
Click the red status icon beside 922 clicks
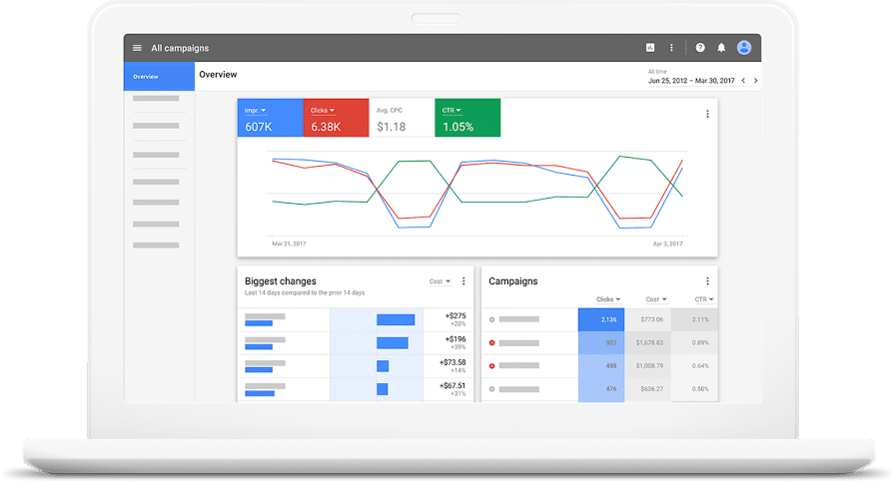pyautogui.click(x=491, y=343)
